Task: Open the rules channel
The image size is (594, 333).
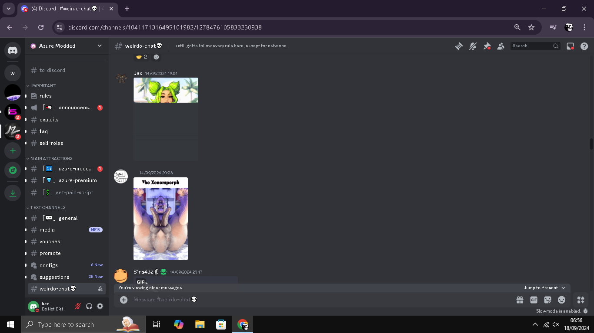Action: pos(67,96)
